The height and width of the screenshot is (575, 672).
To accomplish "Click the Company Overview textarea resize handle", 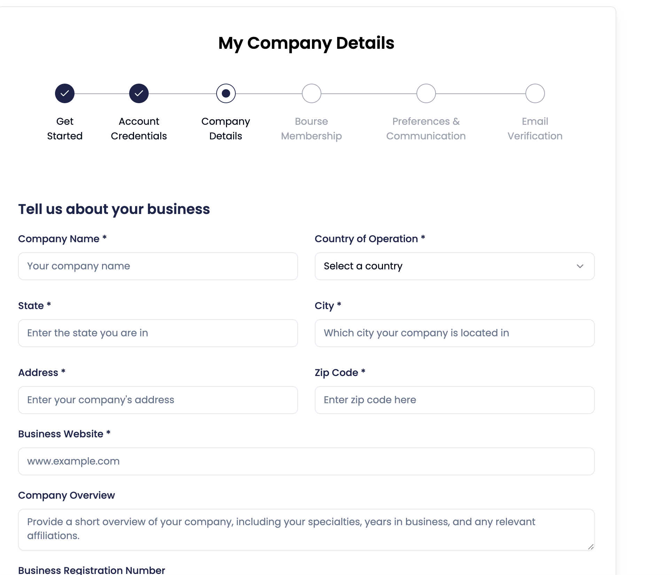I will click(x=591, y=547).
